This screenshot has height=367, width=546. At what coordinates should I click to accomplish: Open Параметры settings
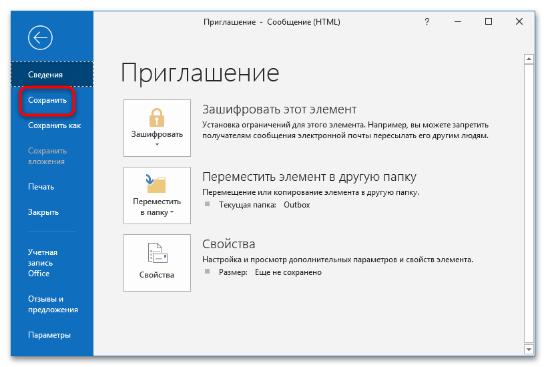(49, 335)
